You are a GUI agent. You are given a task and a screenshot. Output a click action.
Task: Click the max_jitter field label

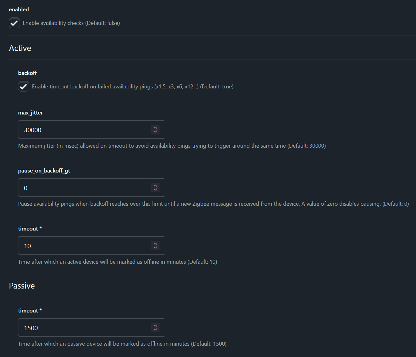[x=30, y=113]
